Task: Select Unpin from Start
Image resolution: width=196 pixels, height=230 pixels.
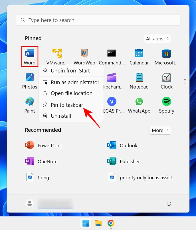Action: pyautogui.click(x=71, y=71)
